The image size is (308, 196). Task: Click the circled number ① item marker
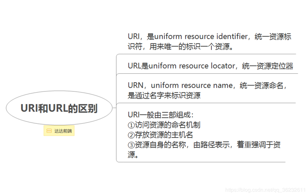tap(131, 125)
